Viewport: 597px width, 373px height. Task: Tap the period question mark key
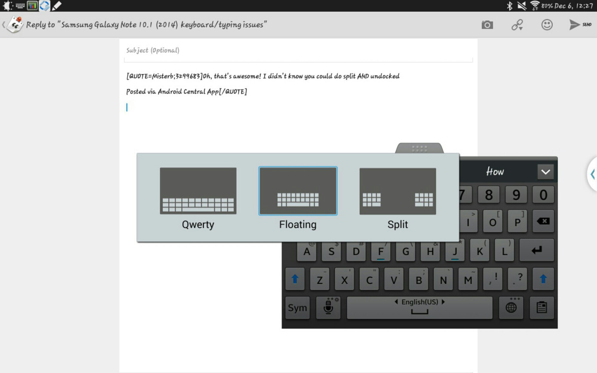click(518, 279)
